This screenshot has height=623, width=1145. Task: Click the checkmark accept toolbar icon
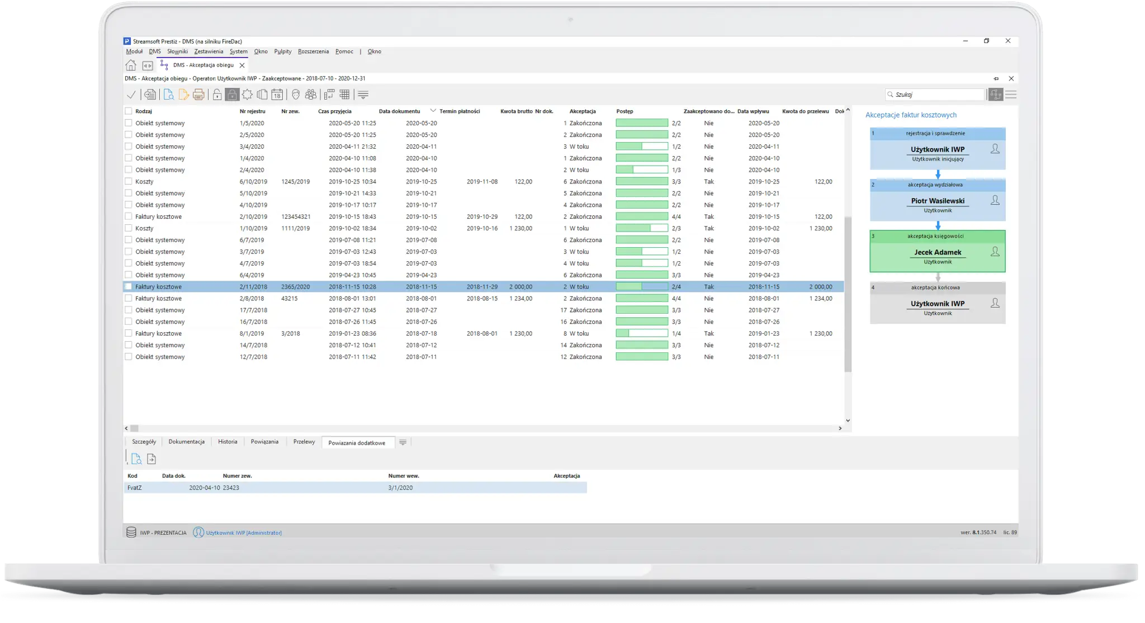131,95
